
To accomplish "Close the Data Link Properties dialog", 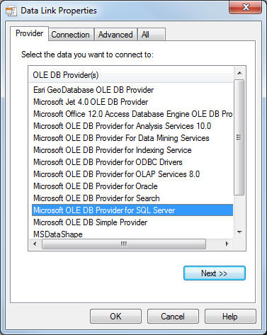I will (x=246, y=7).
